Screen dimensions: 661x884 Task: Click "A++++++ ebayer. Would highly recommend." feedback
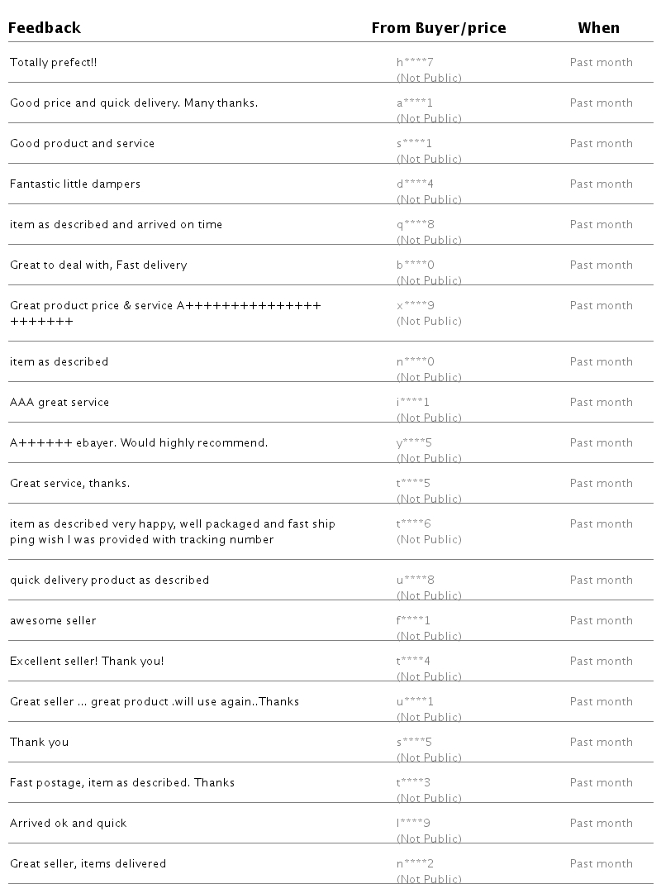coord(139,443)
